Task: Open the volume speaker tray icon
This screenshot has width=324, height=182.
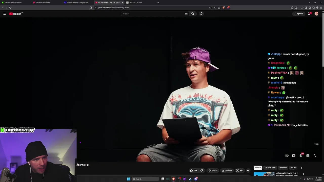Action: tap(311, 179)
